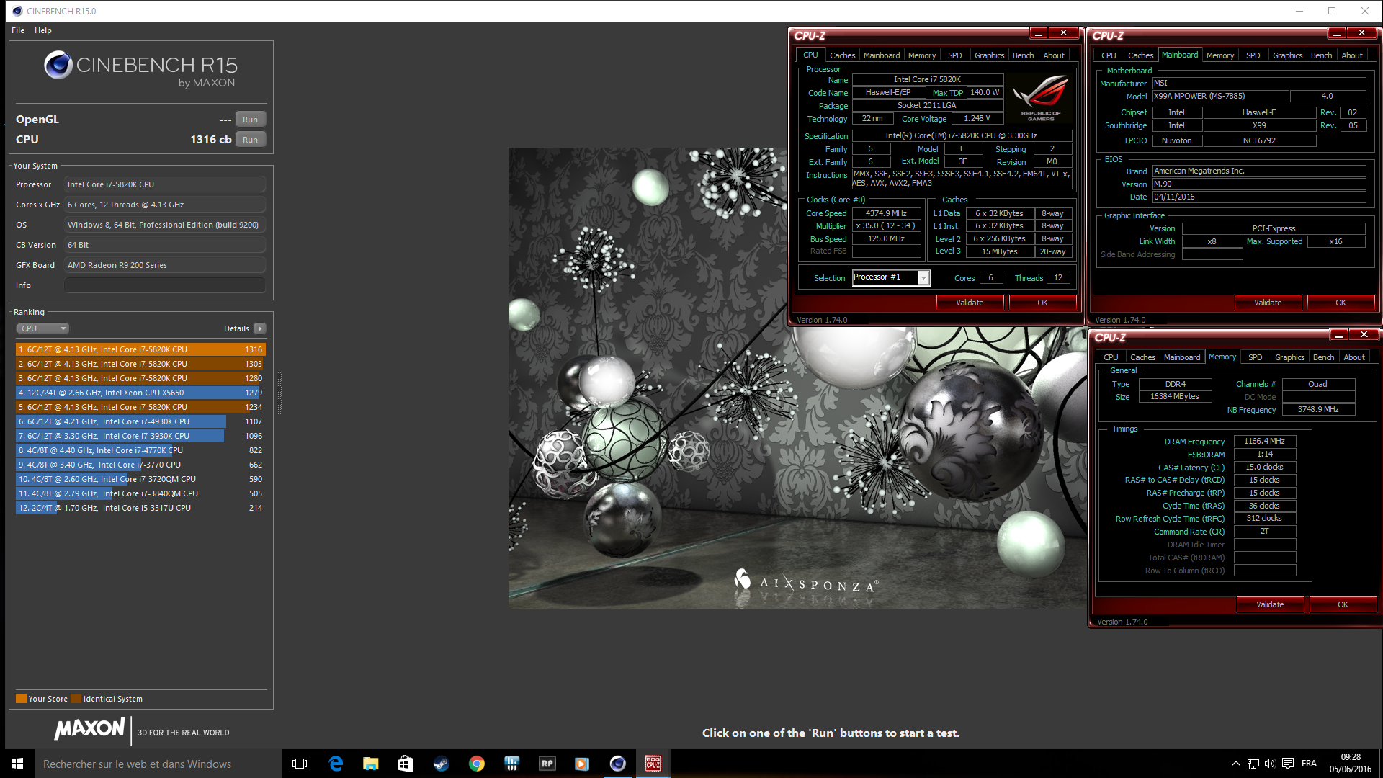The width and height of the screenshot is (1383, 778).
Task: Click the Info input field
Action: tap(165, 285)
